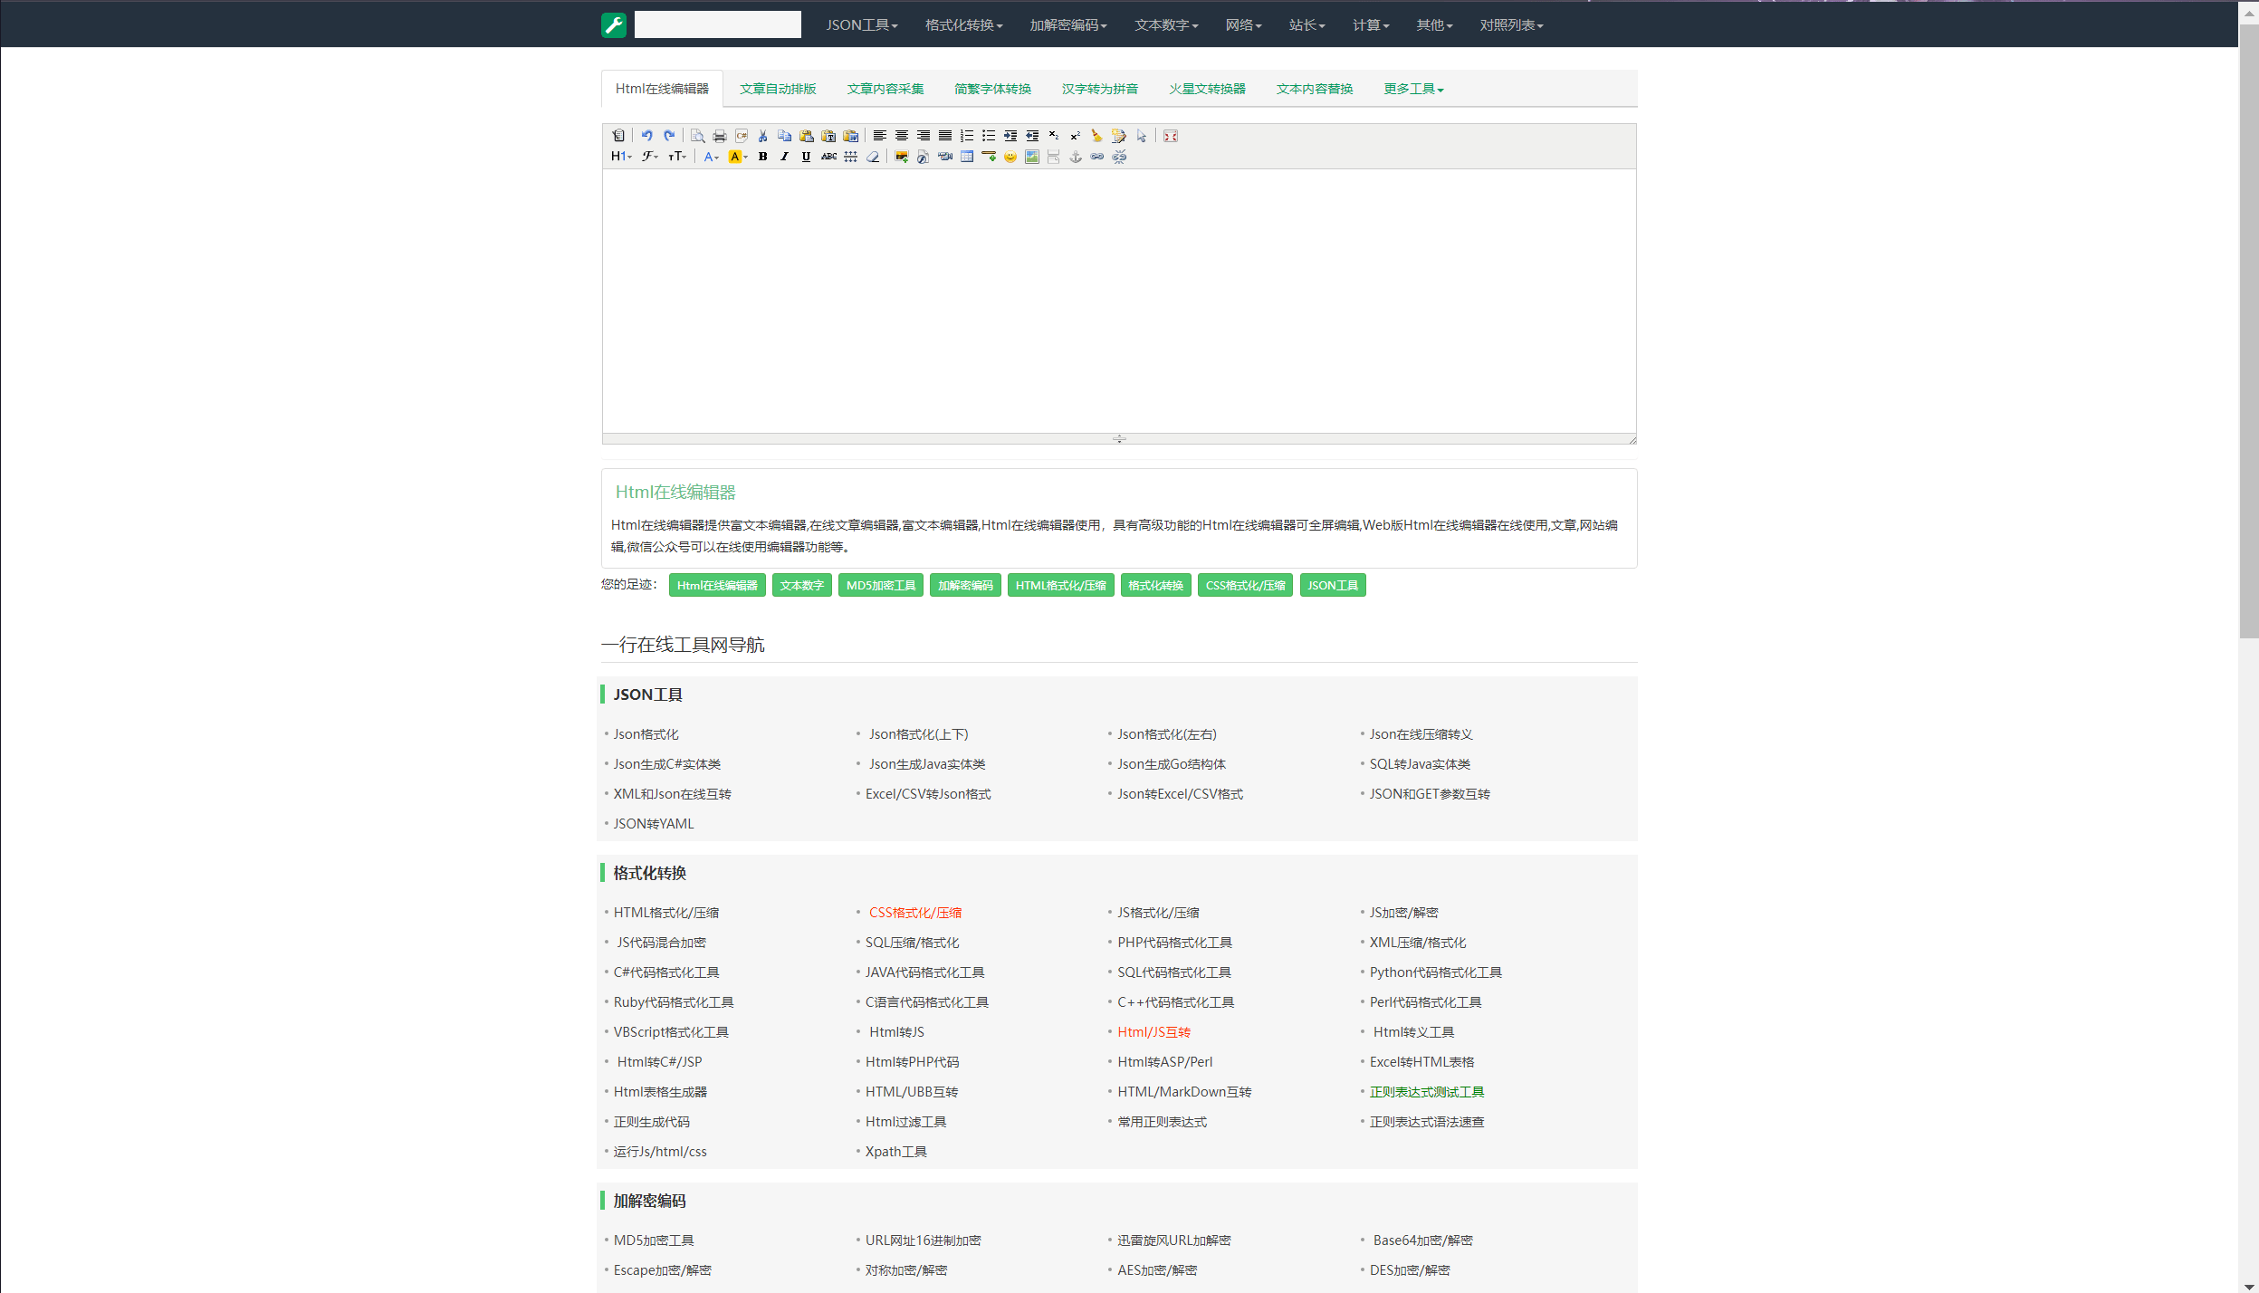Insert a media video
This screenshot has height=1293, width=2259.
pos(945,157)
